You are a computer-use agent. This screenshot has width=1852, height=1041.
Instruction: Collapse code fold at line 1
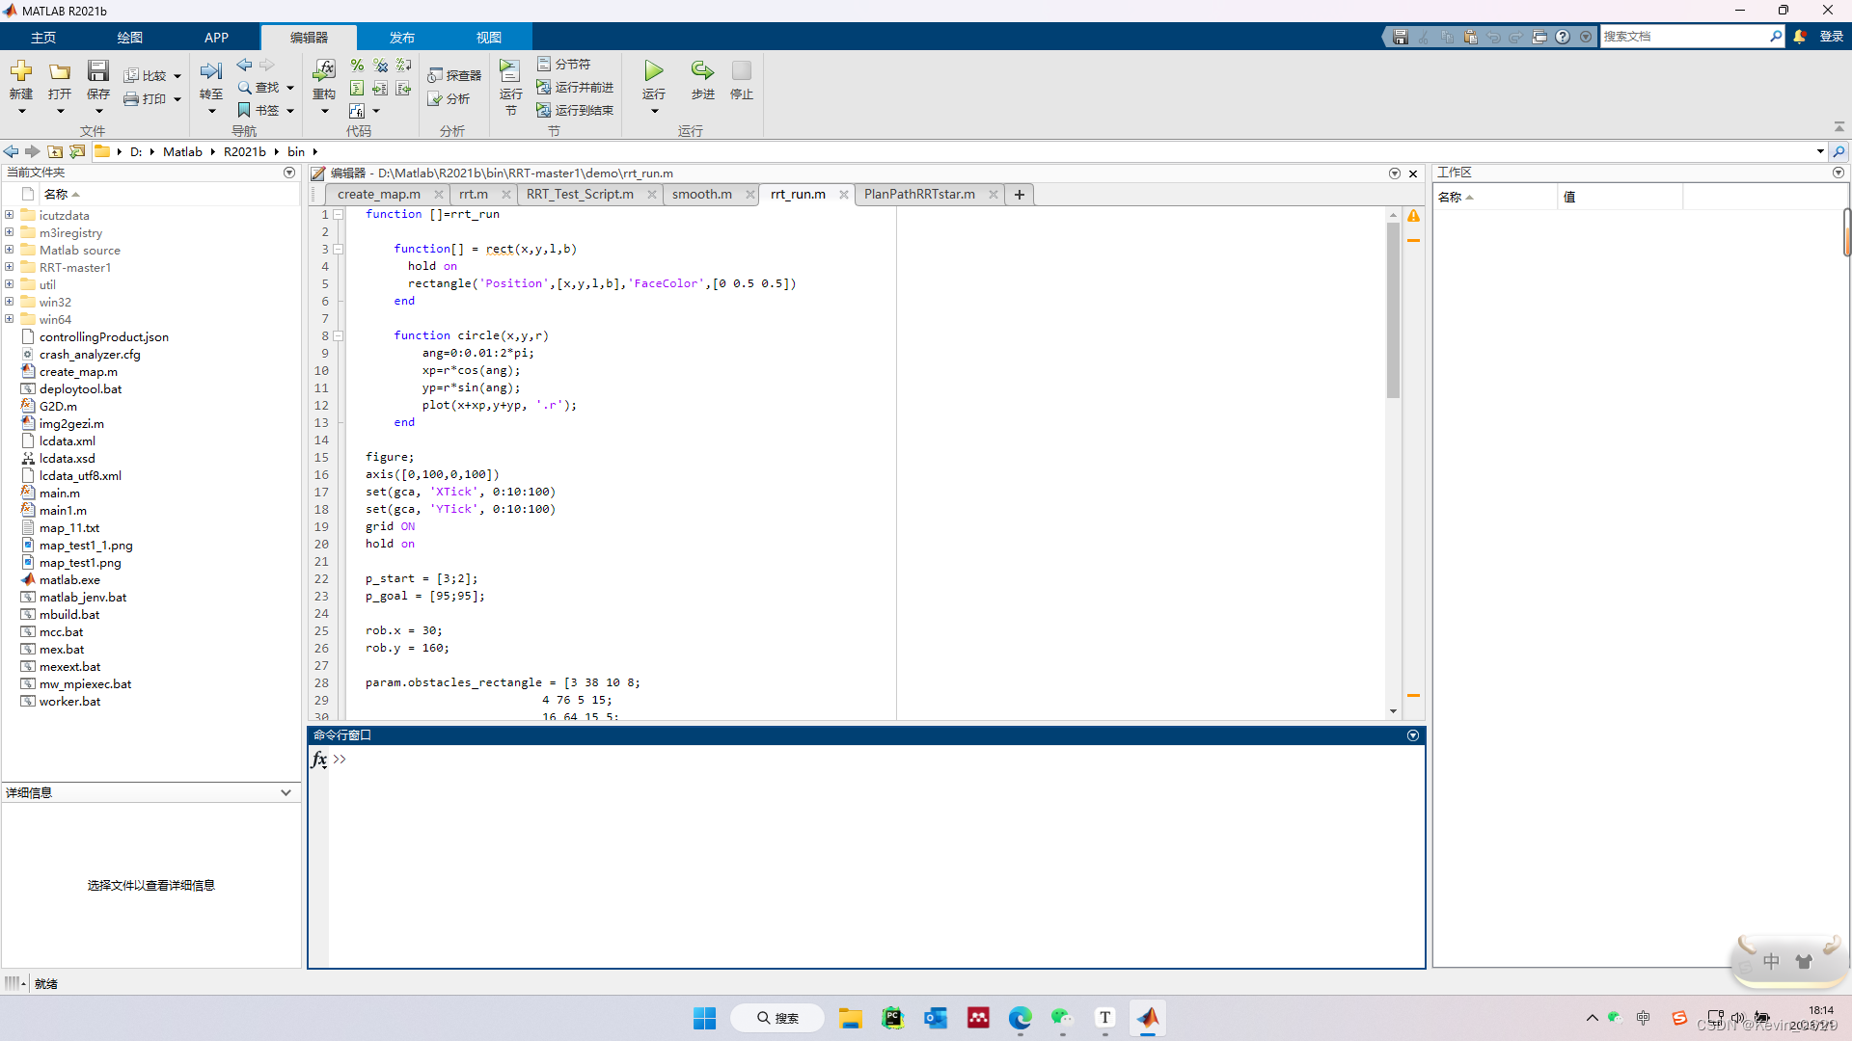pyautogui.click(x=339, y=214)
